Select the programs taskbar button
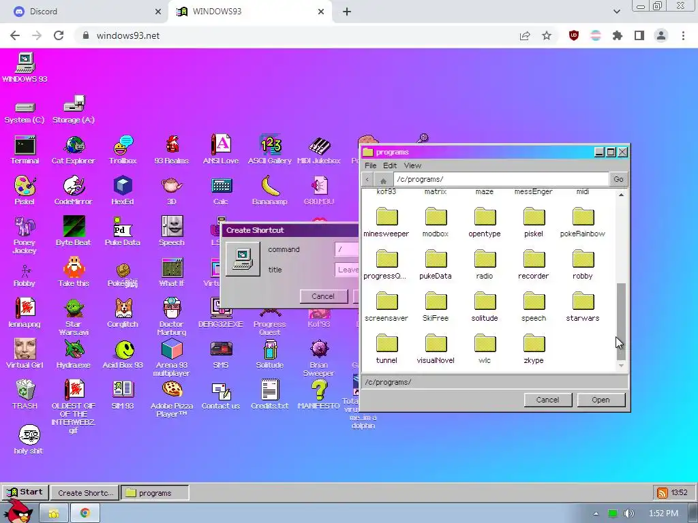 155,493
